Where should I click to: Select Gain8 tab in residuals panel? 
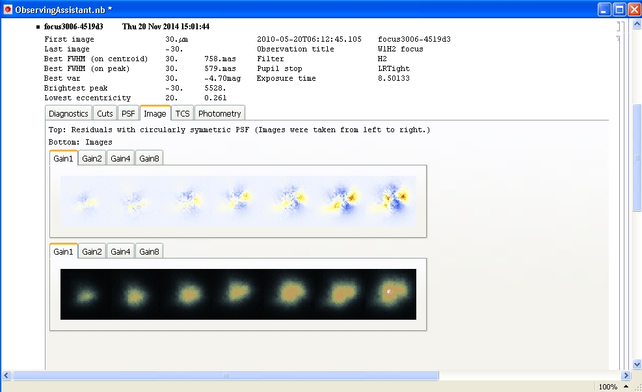click(x=149, y=158)
